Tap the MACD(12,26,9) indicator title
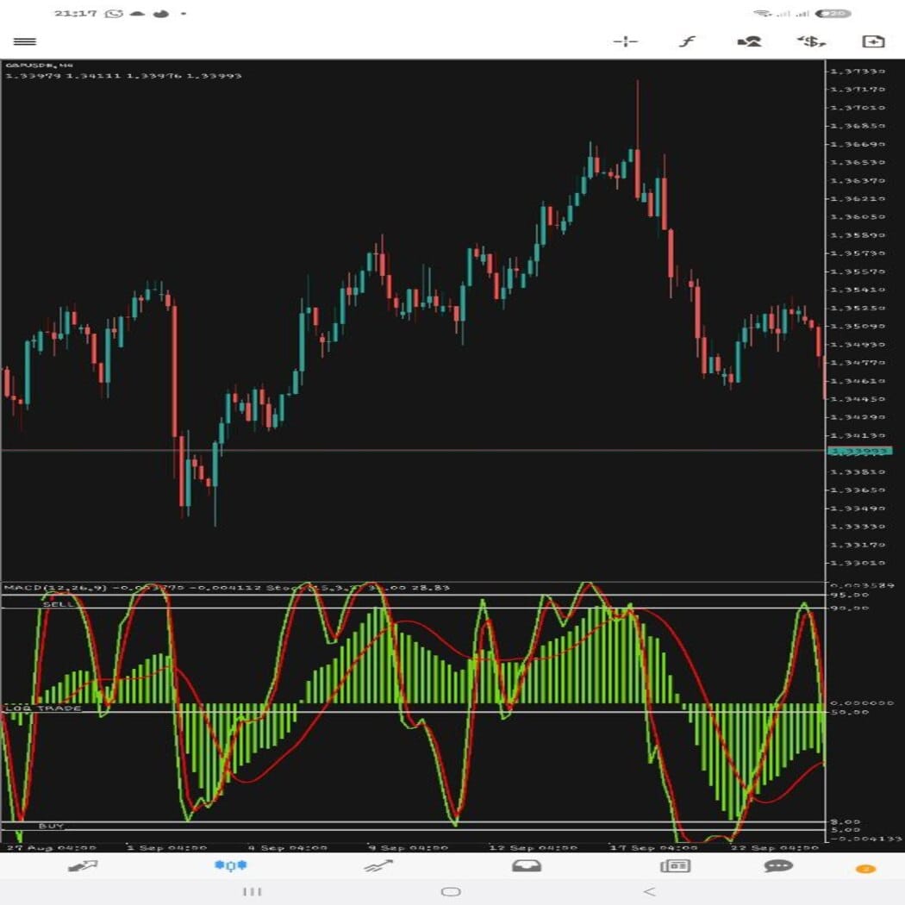 click(x=56, y=588)
